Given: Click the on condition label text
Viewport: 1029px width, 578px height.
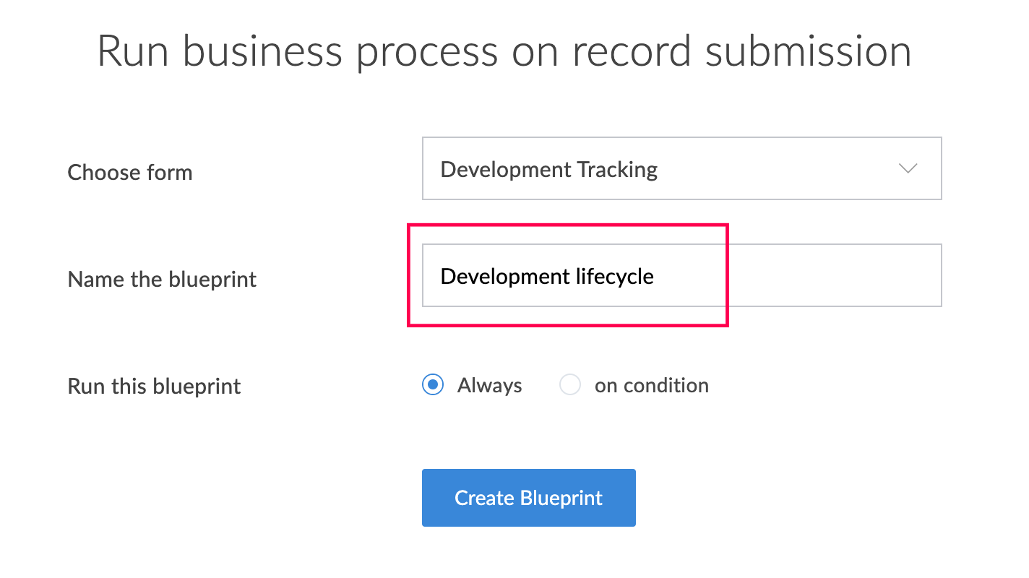Looking at the screenshot, I should [x=651, y=386].
